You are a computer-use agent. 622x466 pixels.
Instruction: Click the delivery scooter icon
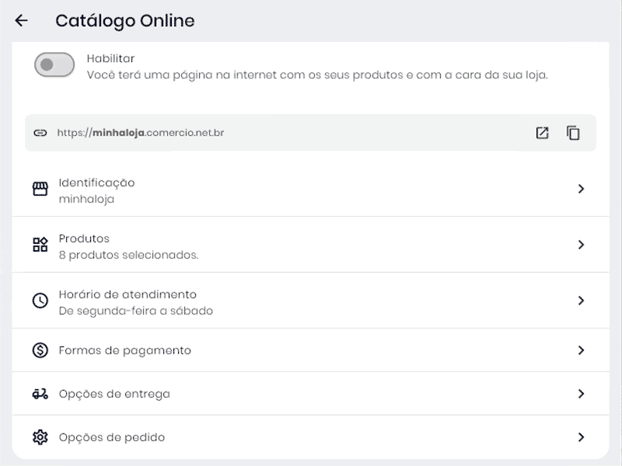[x=40, y=394]
